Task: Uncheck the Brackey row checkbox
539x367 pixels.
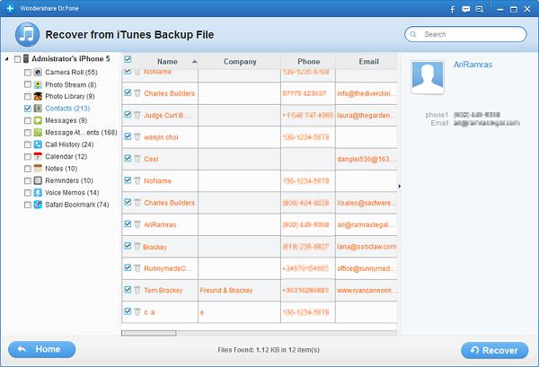Action: pos(128,246)
